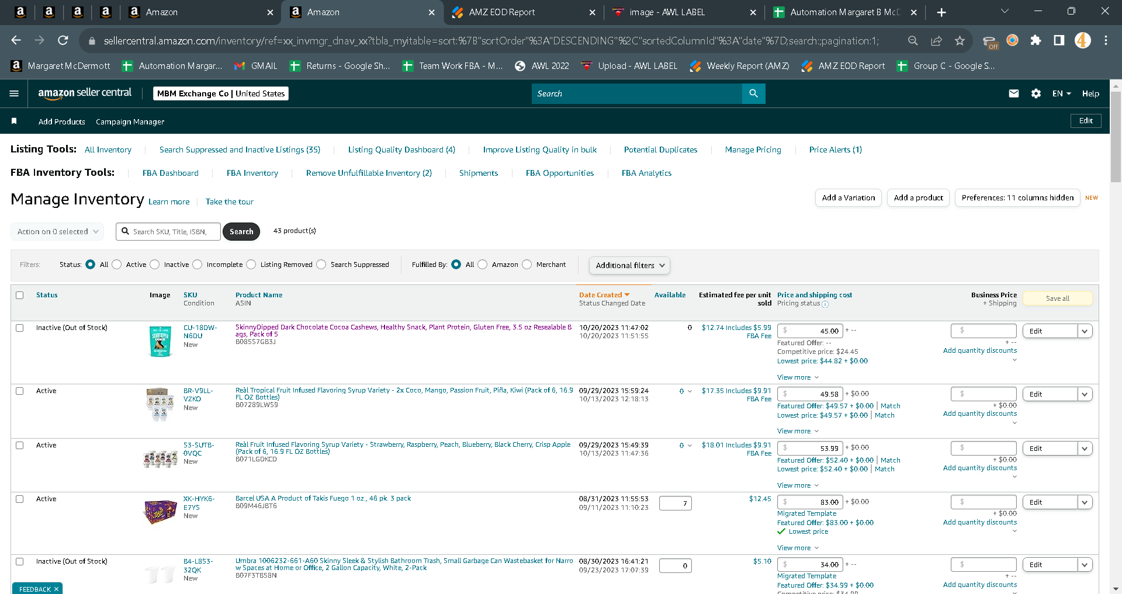Open the Campaign Manager menu item
The image size is (1122, 594).
click(130, 121)
